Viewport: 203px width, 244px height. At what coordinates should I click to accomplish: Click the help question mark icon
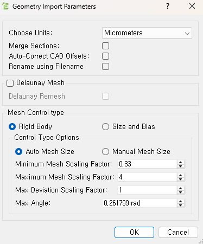(168, 7)
